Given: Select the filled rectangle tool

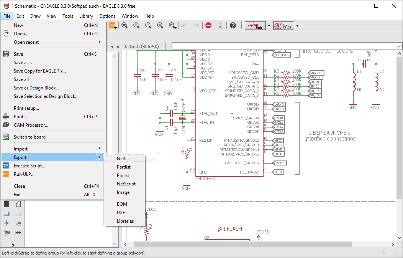Looking at the screenshot, I should [7, 204].
